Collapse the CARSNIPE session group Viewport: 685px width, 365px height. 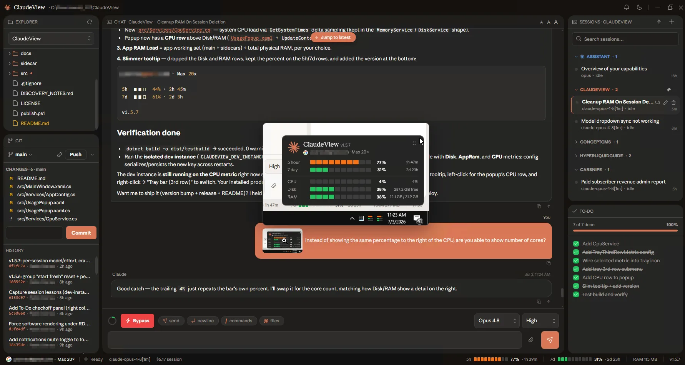[576, 170]
